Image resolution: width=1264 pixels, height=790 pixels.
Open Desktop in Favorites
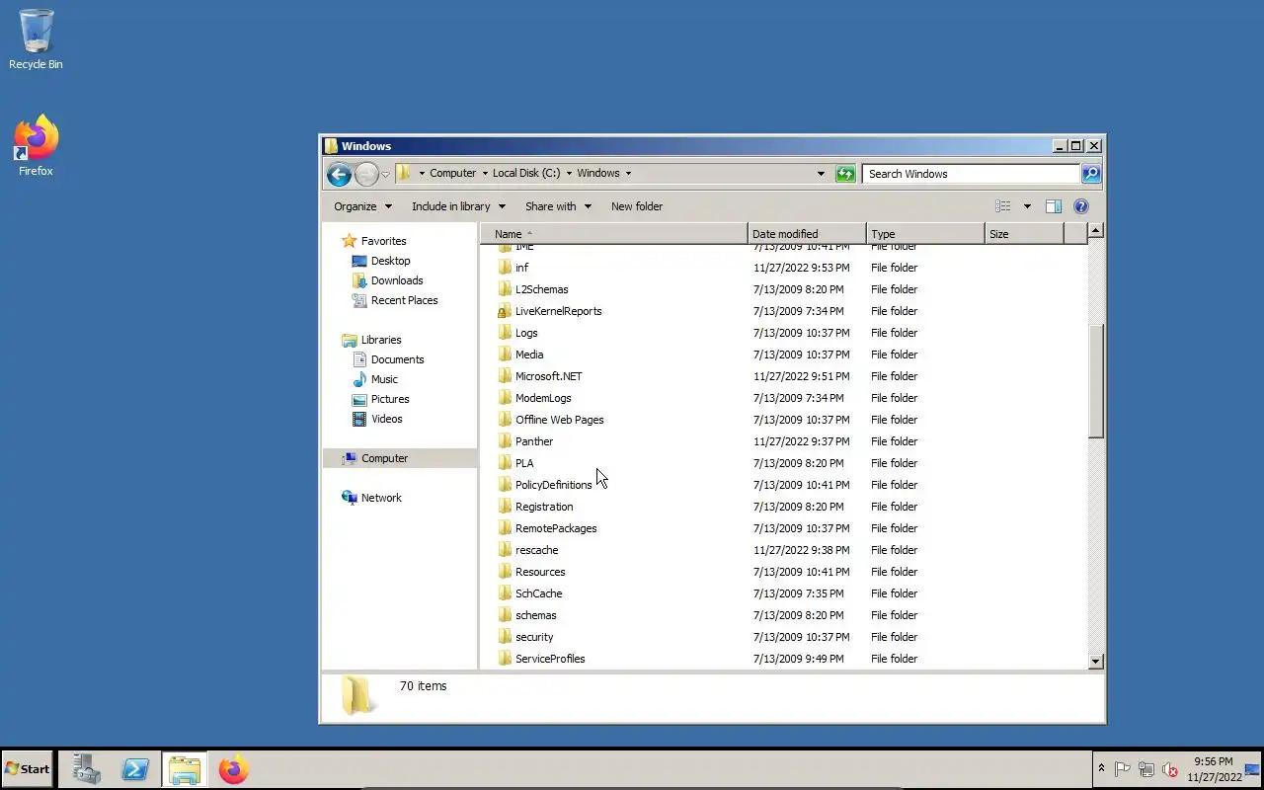pyautogui.click(x=381, y=261)
